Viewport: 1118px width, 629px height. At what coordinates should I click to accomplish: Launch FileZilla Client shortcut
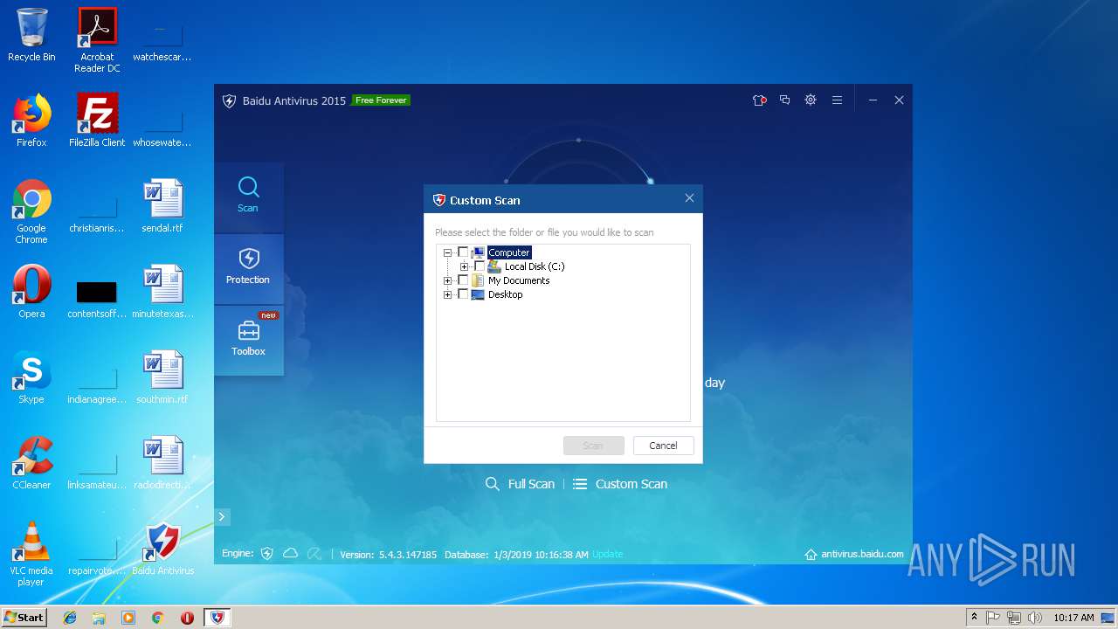(x=97, y=121)
